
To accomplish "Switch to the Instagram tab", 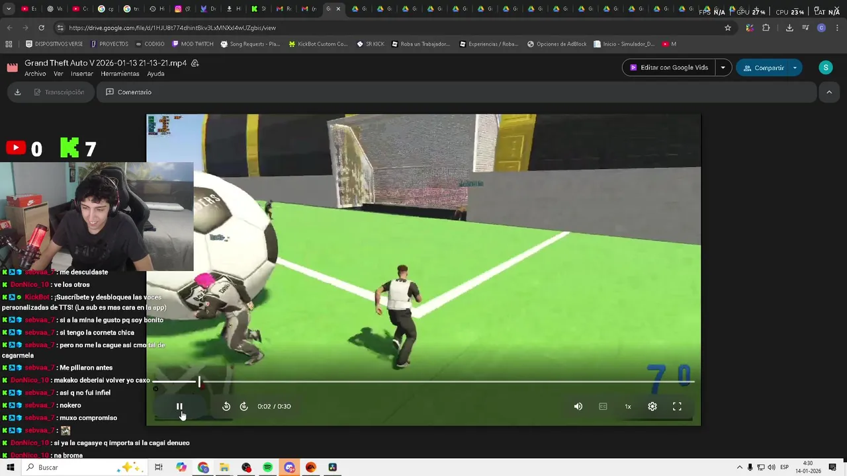I will pos(183,9).
